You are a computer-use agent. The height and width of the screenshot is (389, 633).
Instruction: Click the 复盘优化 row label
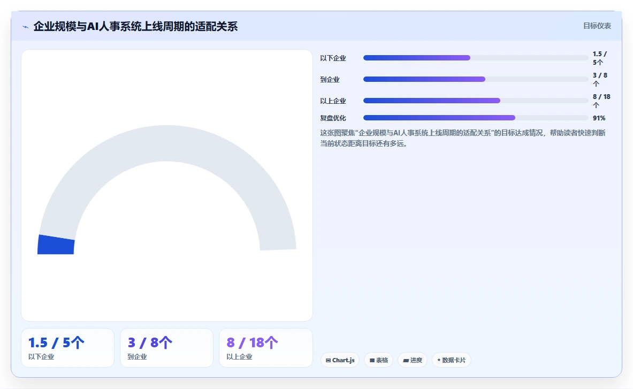333,118
